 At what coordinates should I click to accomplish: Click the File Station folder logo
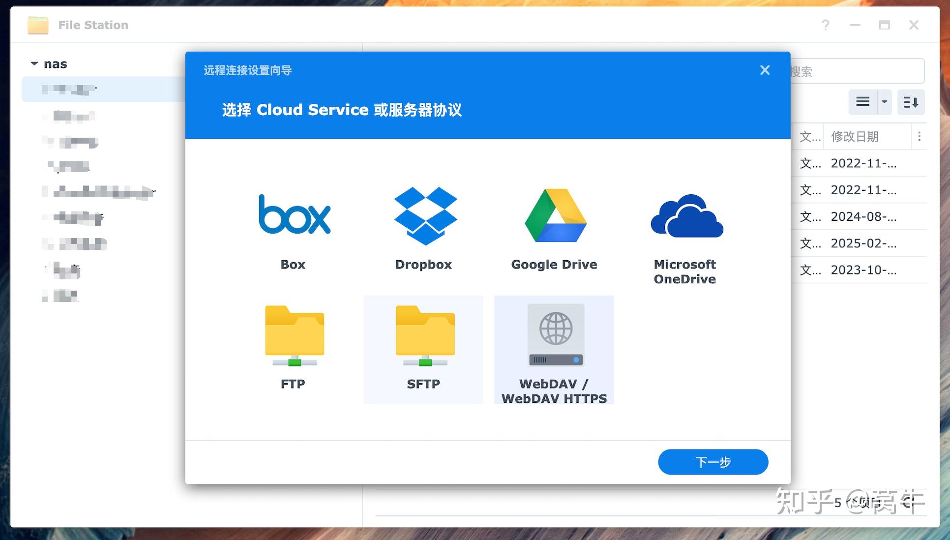pyautogui.click(x=38, y=25)
